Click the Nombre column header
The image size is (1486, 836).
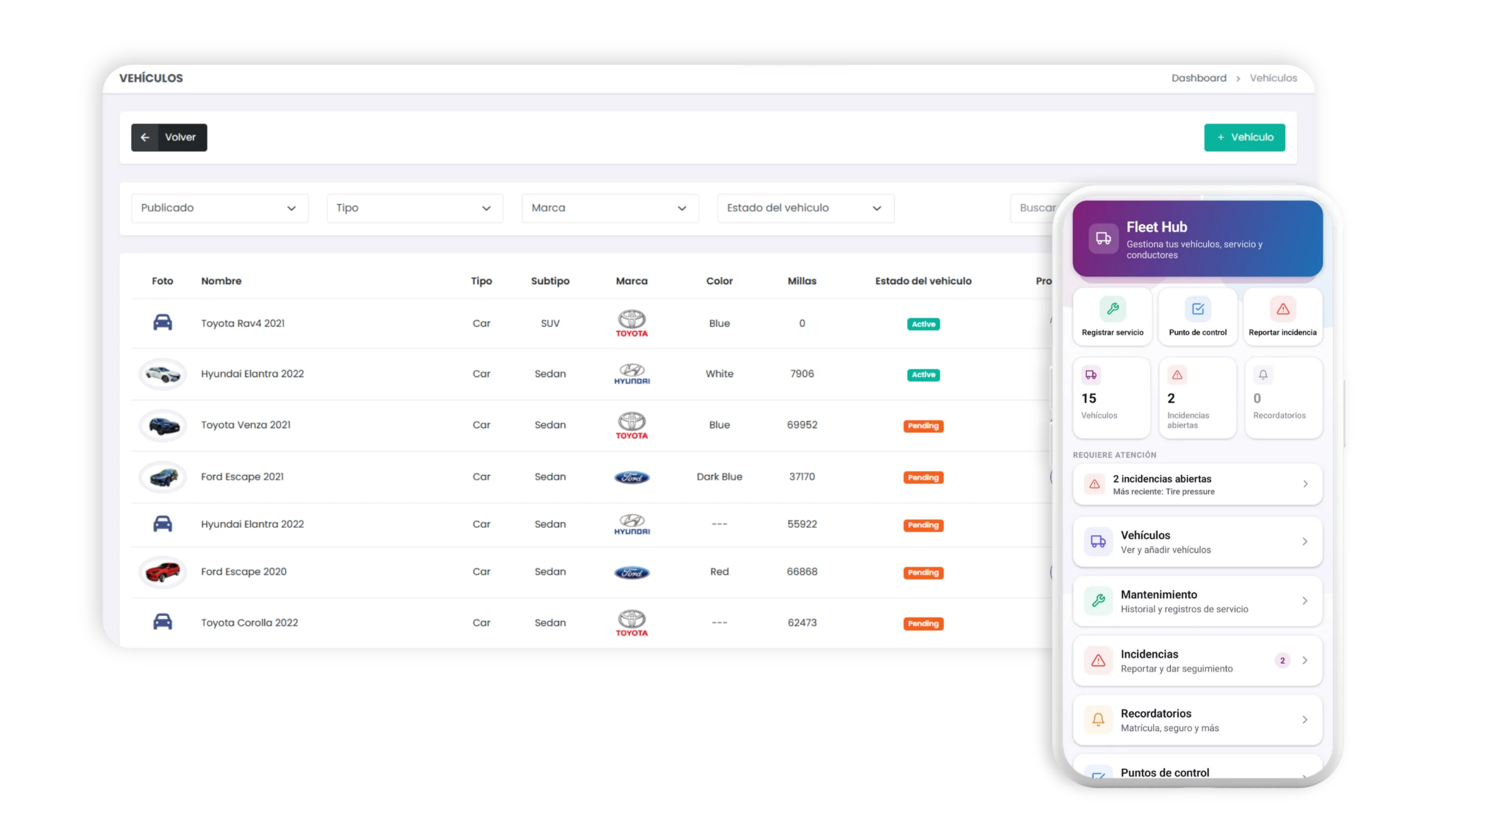[x=221, y=281]
